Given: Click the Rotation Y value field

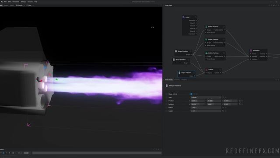Looking at the screenshot, I should coord(214,104).
